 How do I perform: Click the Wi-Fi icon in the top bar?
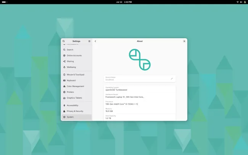tap(237, 2)
